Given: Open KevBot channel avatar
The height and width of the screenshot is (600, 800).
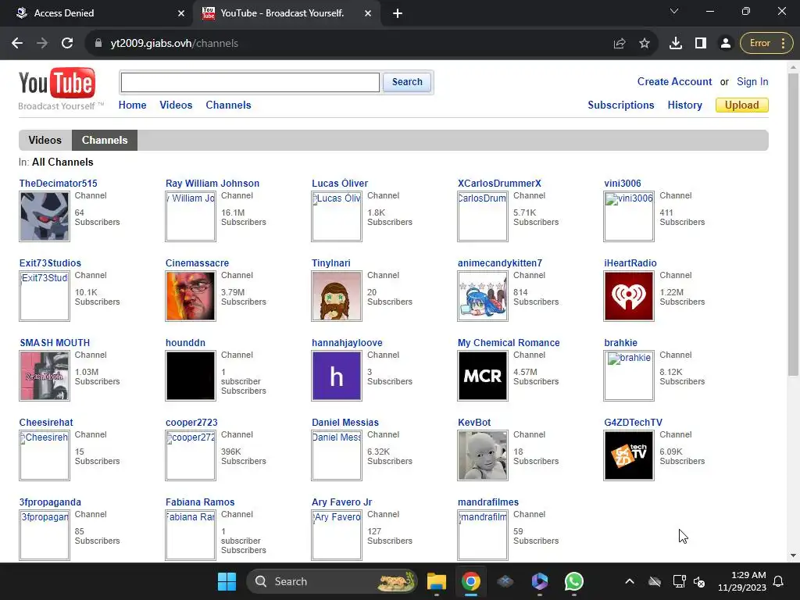Looking at the screenshot, I should (483, 455).
